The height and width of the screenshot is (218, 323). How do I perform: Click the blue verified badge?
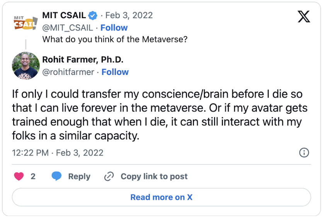coord(93,15)
